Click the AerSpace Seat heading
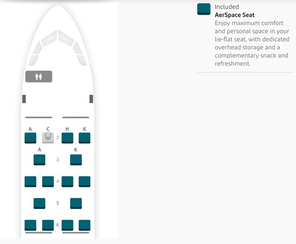The image size is (296, 244). click(235, 15)
